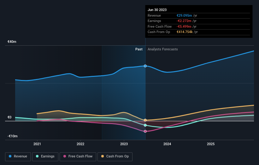
Task: Click the €414.754k cash from op value
Action: pos(185,32)
